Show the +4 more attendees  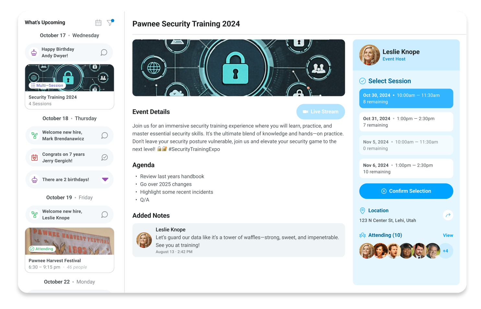[446, 251]
